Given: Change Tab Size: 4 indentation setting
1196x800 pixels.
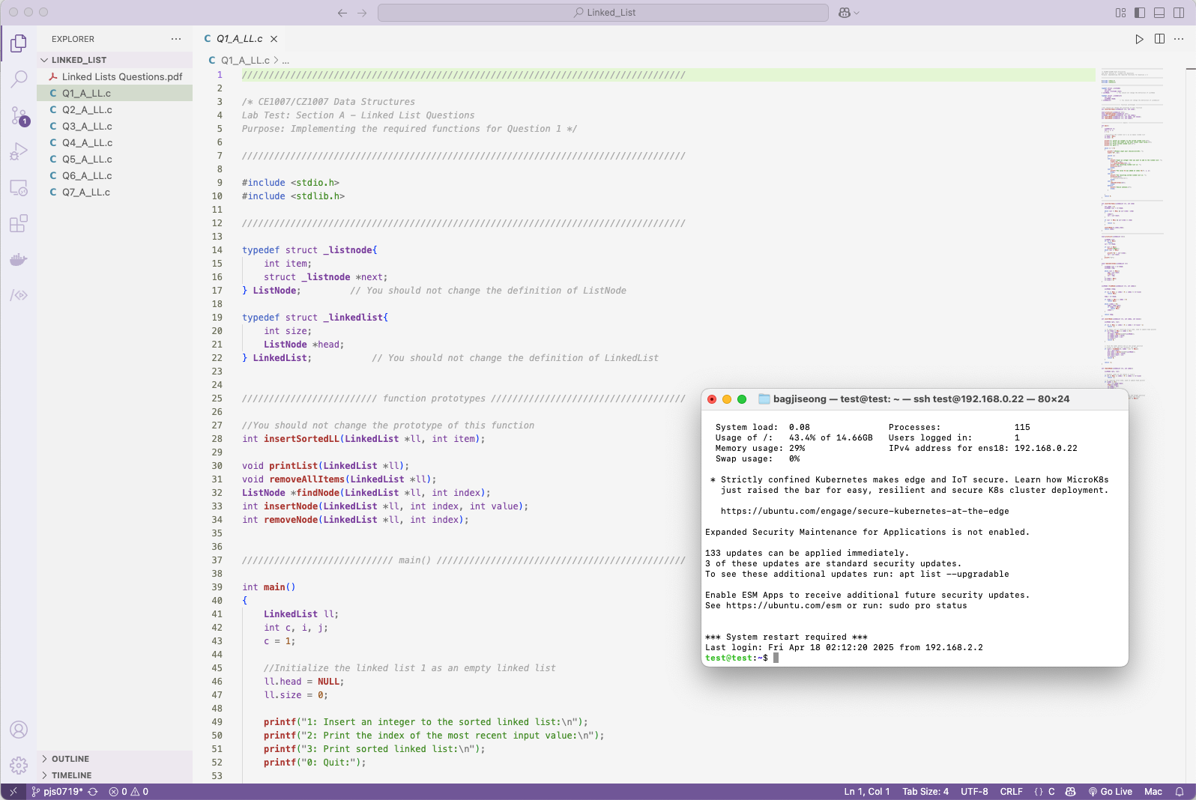Looking at the screenshot, I should (x=925, y=792).
